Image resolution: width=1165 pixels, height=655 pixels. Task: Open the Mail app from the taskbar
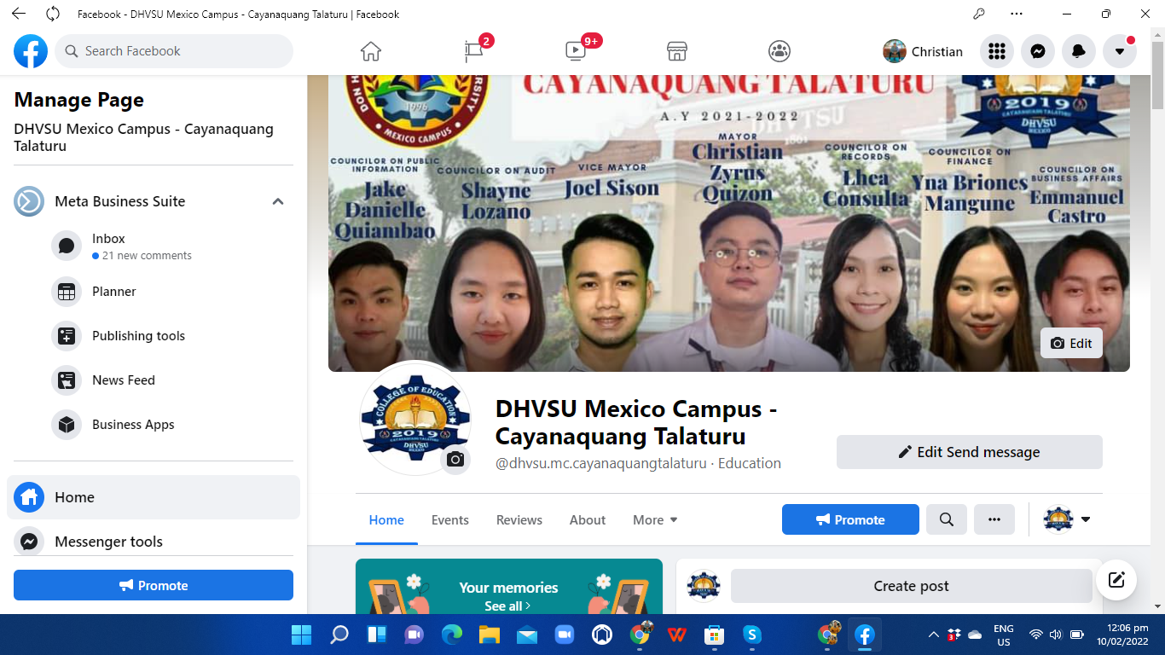(526, 635)
